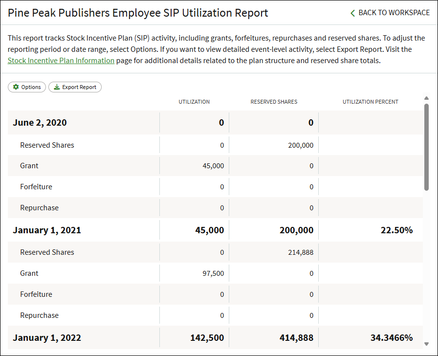
Task: Click the Reserved Shares label under June 2, 2020
Action: (x=47, y=145)
